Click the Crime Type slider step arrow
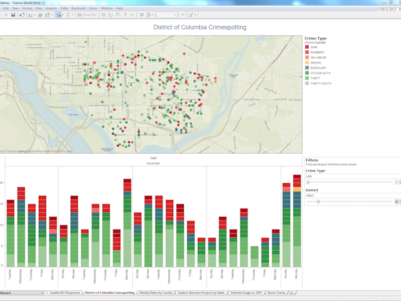Image resolution: width=401 pixels, height=301 pixels. point(397,182)
